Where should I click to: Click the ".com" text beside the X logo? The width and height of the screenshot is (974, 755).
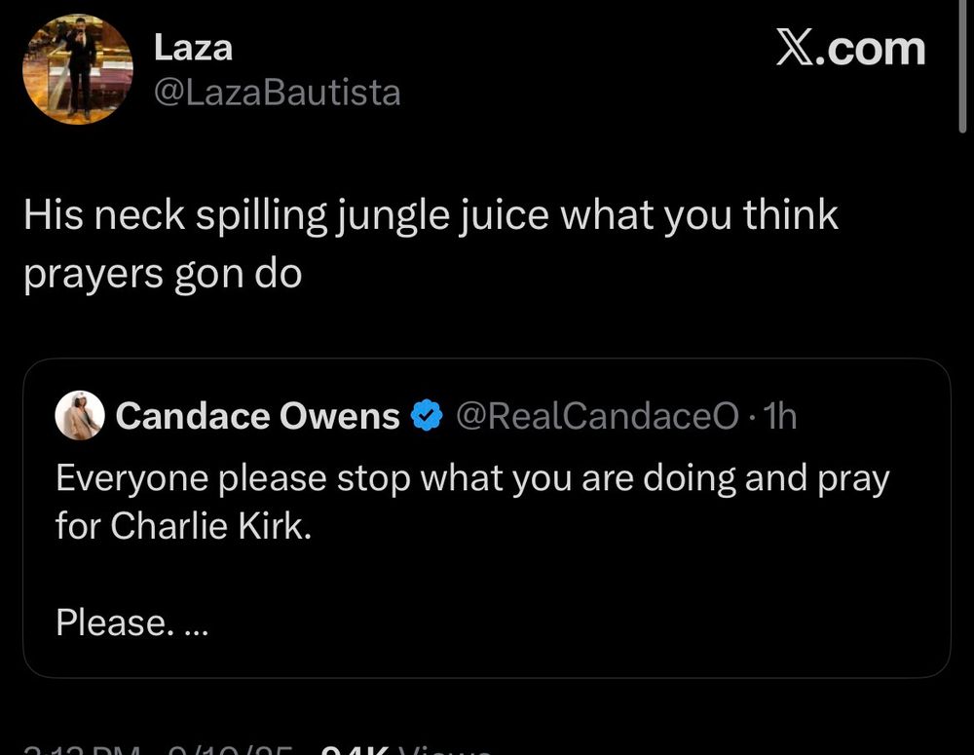tap(878, 49)
